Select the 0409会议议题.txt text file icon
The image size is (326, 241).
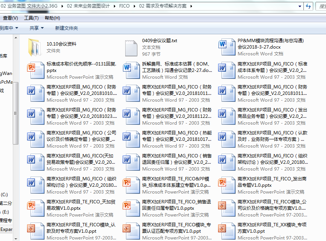click(x=132, y=47)
